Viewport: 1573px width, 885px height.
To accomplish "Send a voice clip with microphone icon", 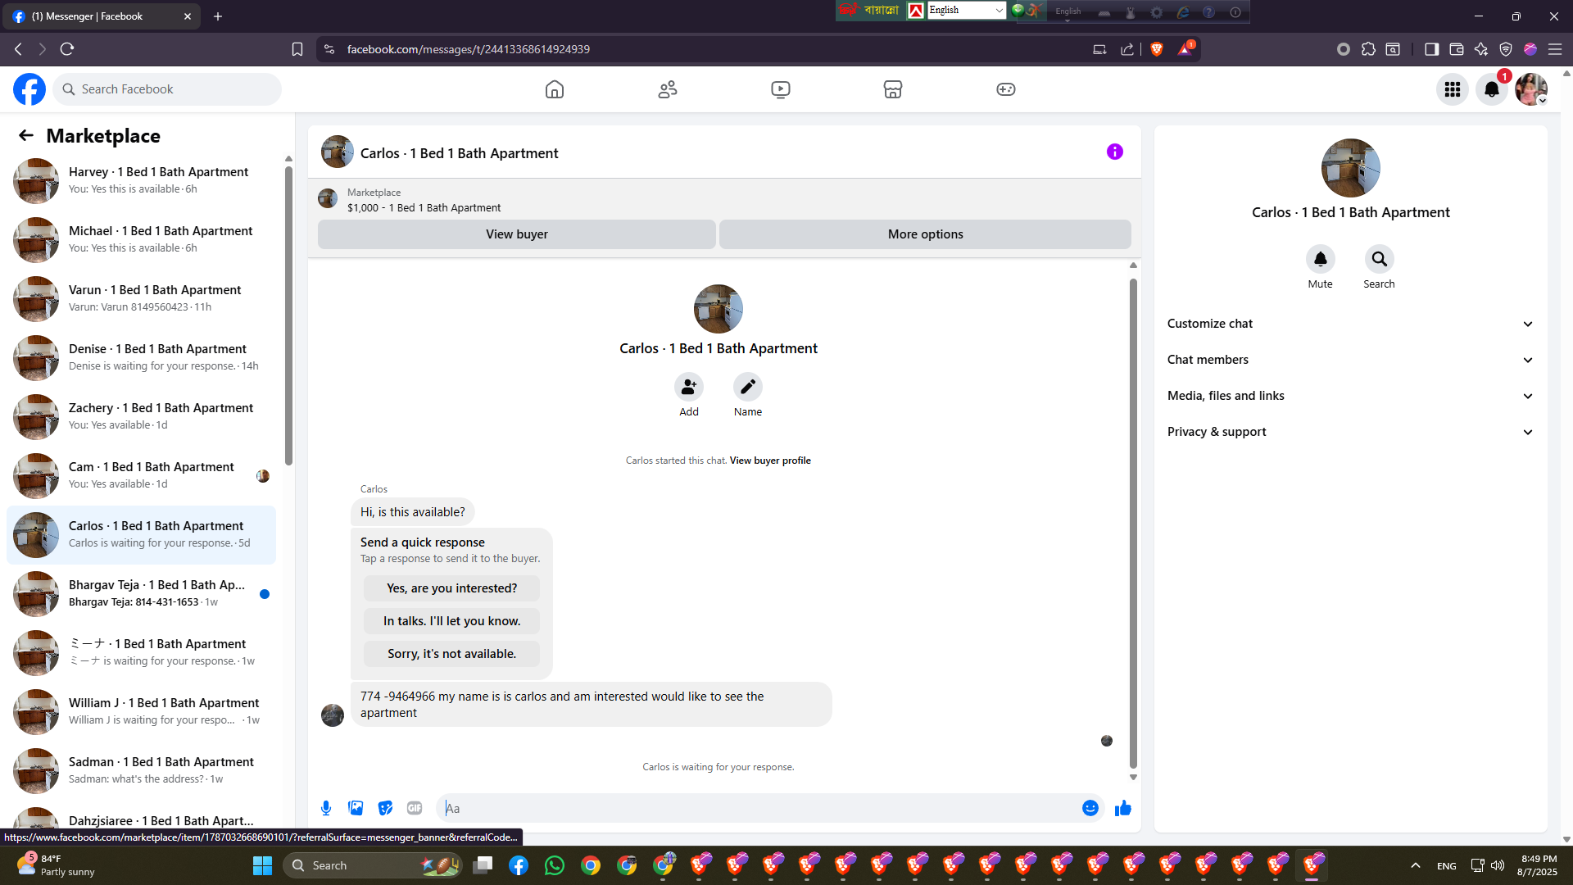I will 326,808.
